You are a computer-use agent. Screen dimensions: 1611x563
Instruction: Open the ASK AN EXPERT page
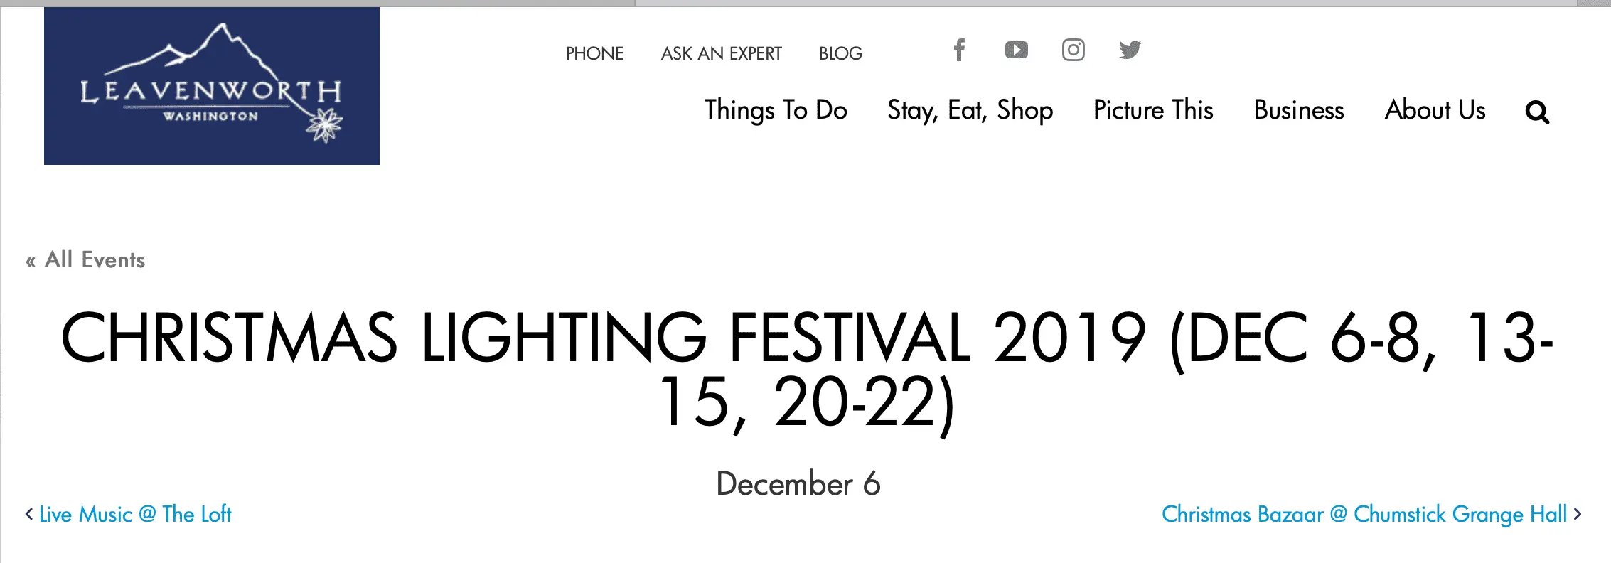(722, 53)
